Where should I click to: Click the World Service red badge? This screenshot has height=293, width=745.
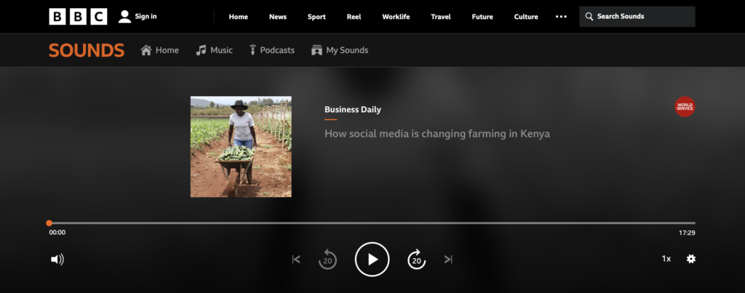[685, 107]
